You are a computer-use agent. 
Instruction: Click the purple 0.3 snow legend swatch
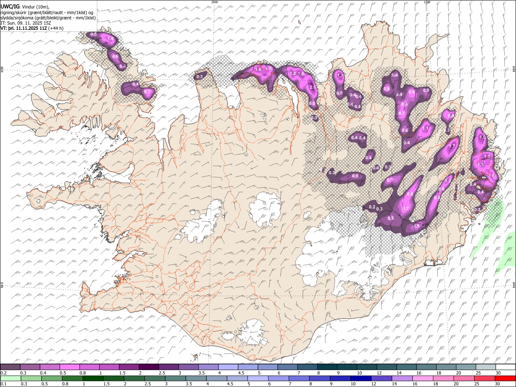click(30, 367)
